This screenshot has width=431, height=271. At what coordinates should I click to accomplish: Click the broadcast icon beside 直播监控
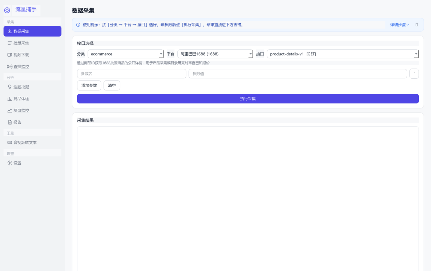[10, 66]
